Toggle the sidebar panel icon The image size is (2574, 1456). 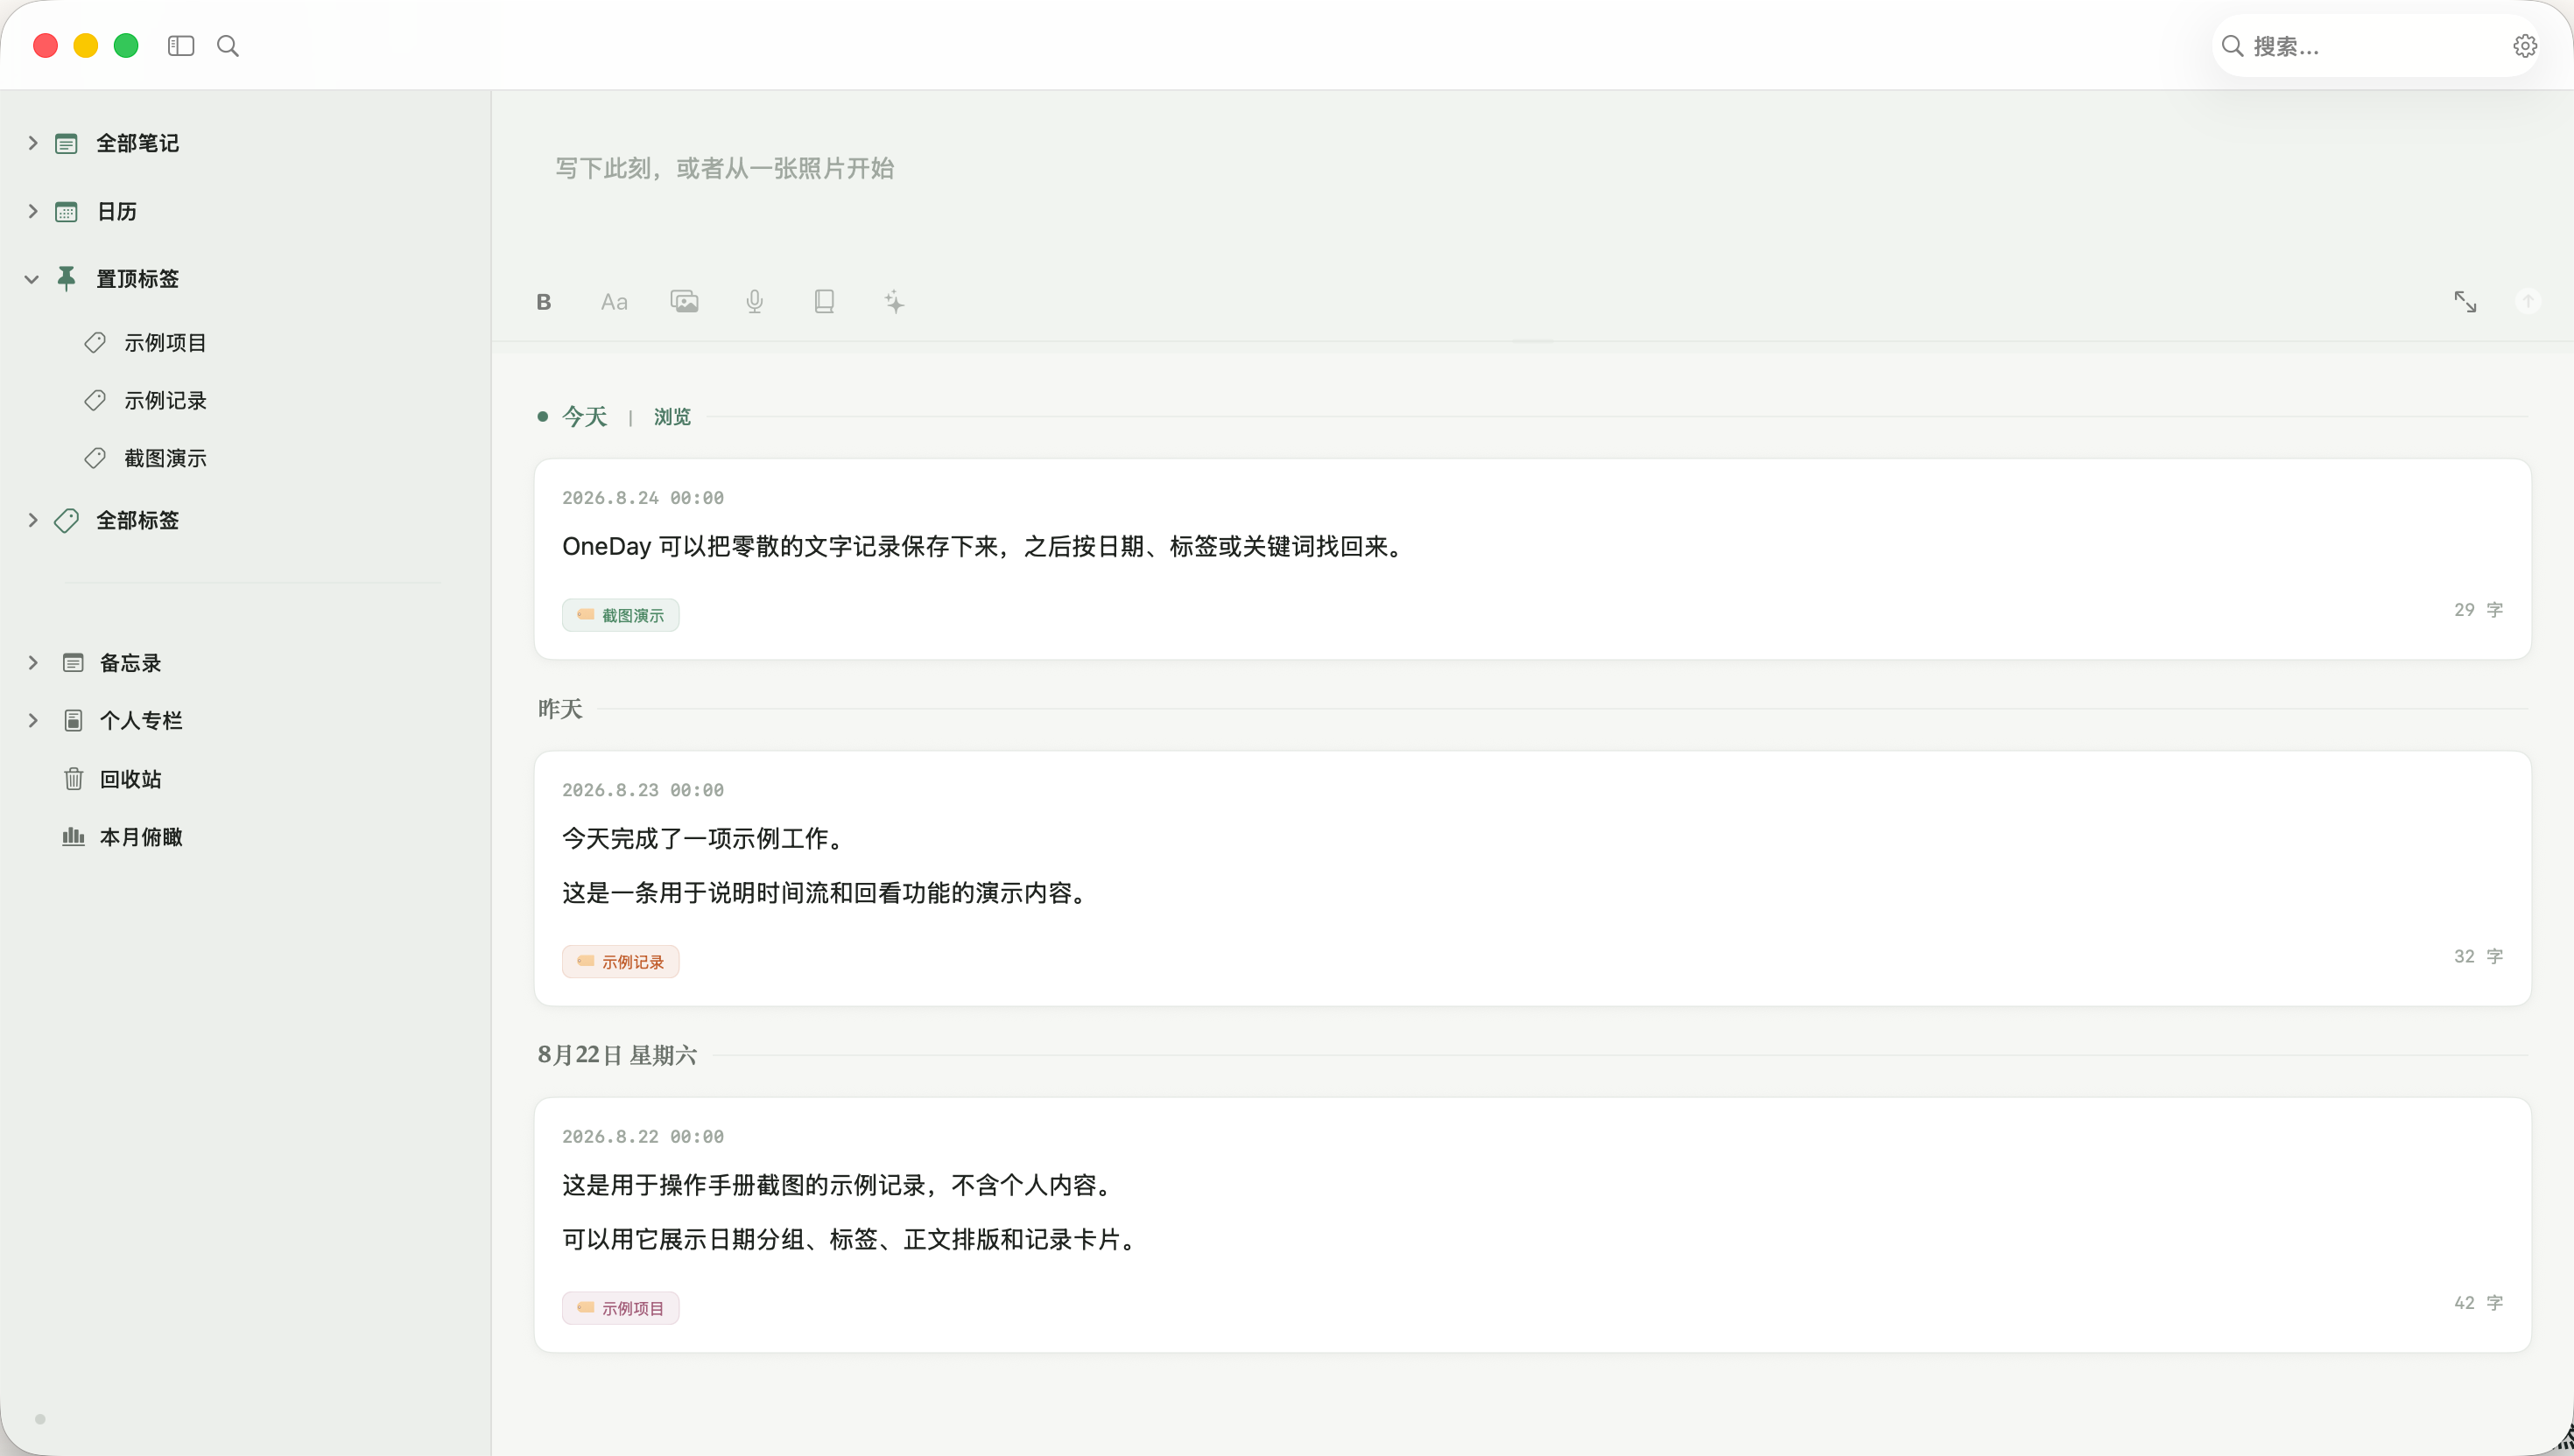tap(181, 46)
